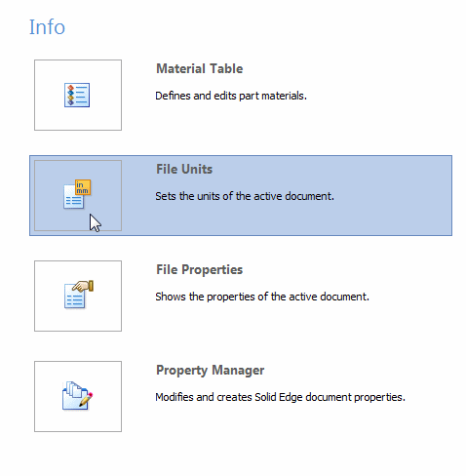
Task: Open the Material Table icon
Action: (x=77, y=95)
